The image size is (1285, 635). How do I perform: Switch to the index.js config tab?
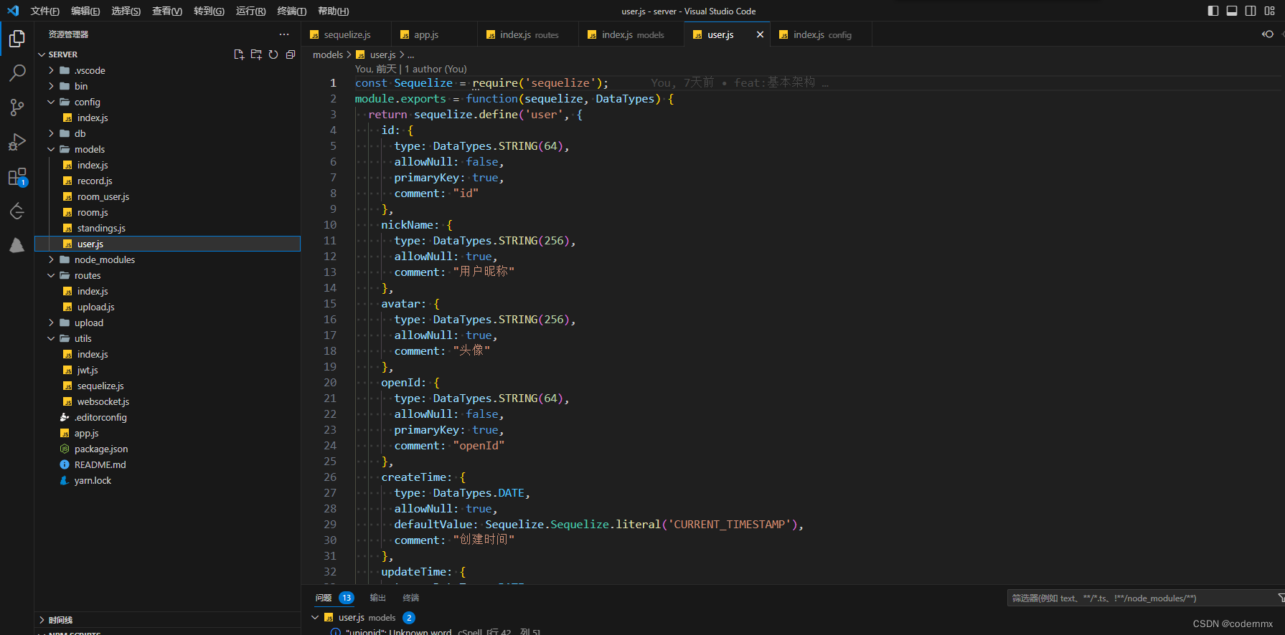(x=822, y=34)
